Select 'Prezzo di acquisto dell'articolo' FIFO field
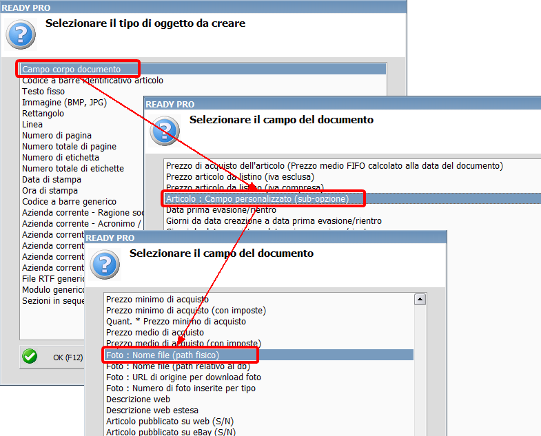The width and height of the screenshot is (541, 436). point(335,166)
